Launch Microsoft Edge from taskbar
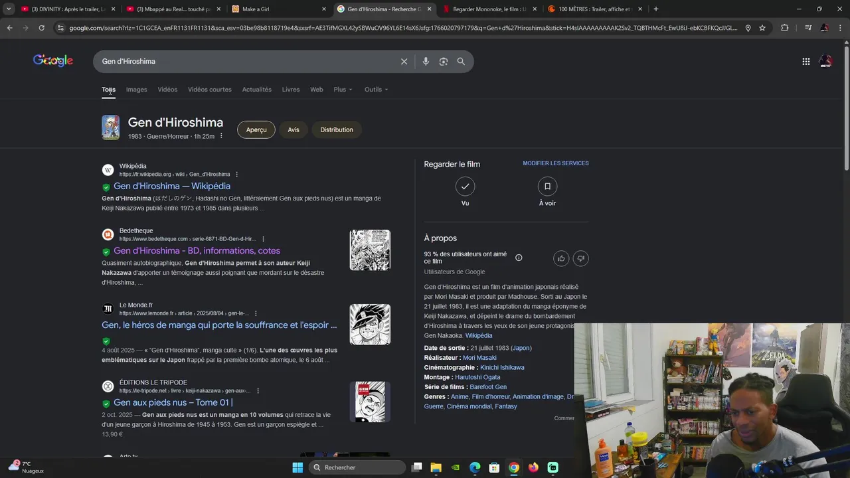The width and height of the screenshot is (850, 478). [x=475, y=467]
